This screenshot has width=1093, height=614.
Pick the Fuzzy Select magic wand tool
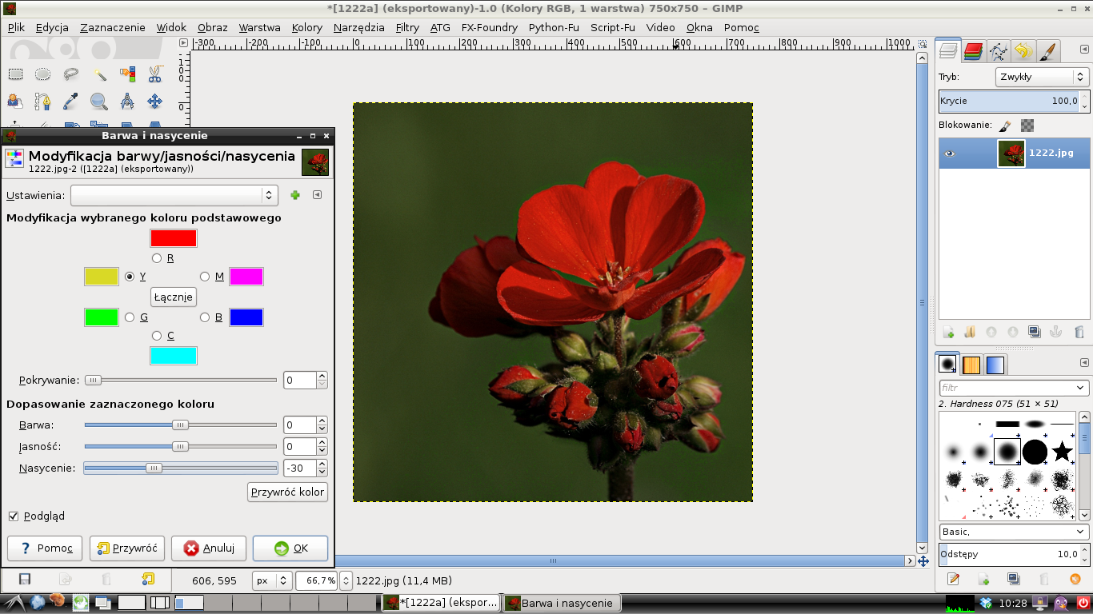[99, 74]
